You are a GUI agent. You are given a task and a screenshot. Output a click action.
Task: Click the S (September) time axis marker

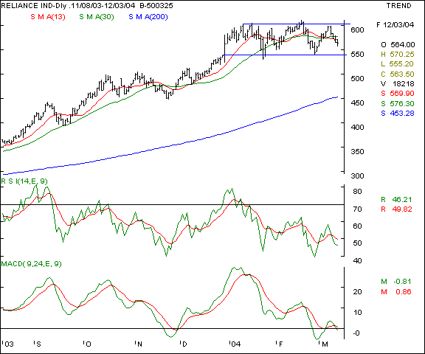[38, 344]
